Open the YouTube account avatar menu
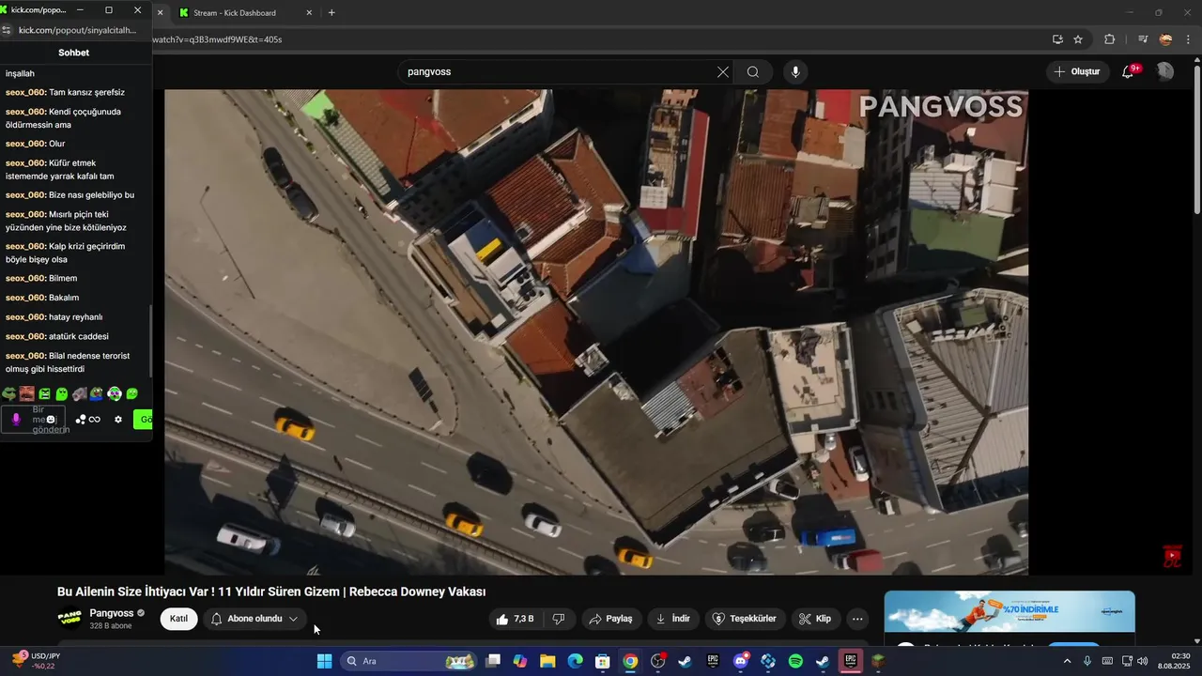The height and width of the screenshot is (676, 1202). pyautogui.click(x=1164, y=71)
